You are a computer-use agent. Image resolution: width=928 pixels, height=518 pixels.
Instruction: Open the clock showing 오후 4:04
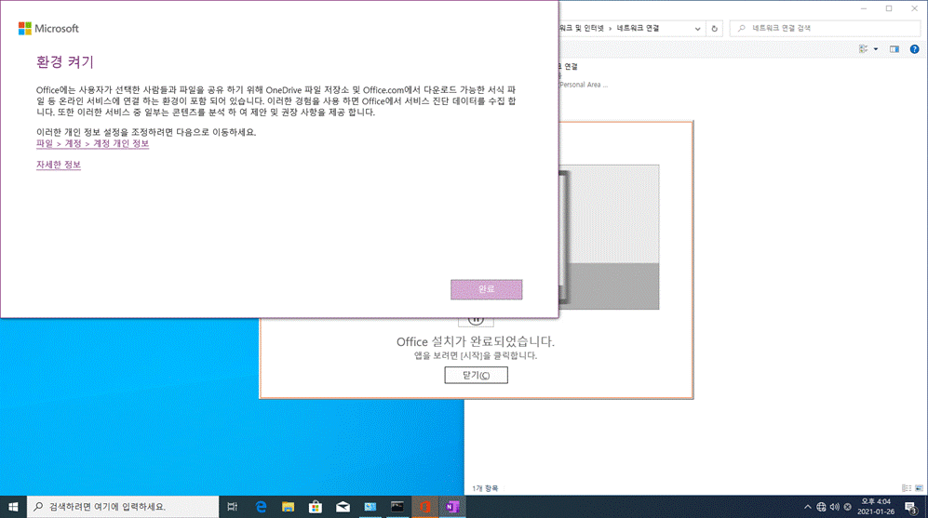click(876, 507)
